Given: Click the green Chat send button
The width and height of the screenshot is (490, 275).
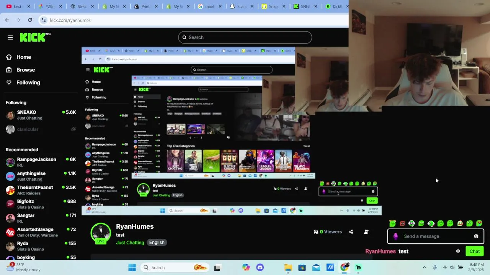Looking at the screenshot, I should point(475,251).
